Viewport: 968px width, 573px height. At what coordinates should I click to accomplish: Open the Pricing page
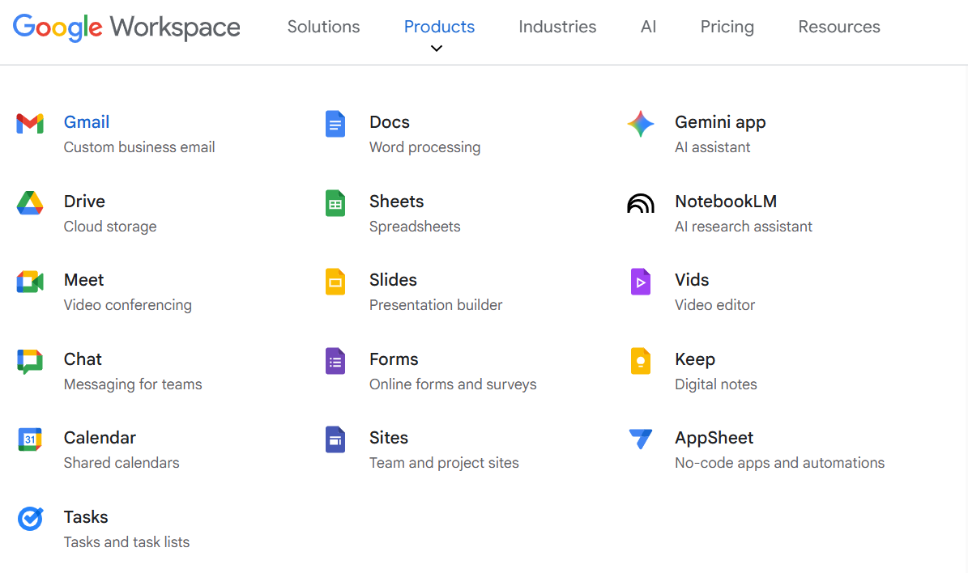[x=727, y=28]
